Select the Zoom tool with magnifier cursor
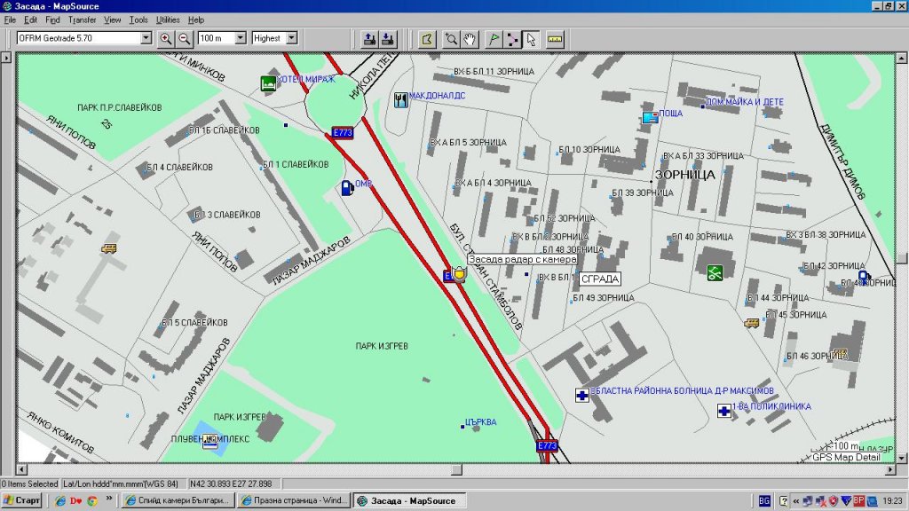 tap(450, 39)
